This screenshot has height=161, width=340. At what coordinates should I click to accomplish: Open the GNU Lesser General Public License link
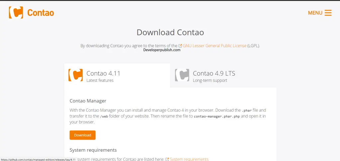tap(214, 46)
